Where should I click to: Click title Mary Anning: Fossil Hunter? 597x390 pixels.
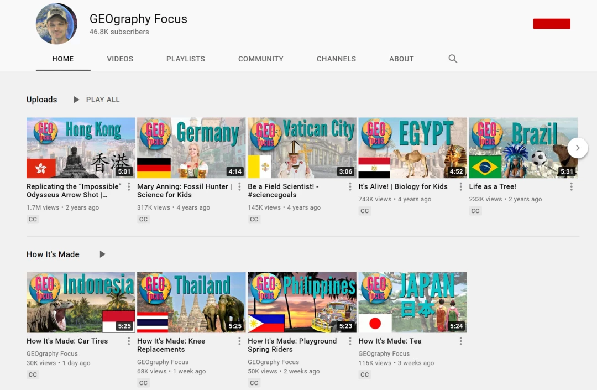coord(185,190)
